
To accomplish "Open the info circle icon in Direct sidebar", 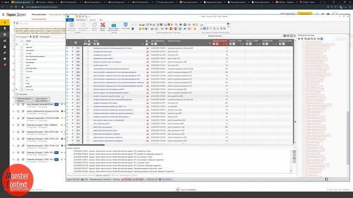I will pos(5,59).
